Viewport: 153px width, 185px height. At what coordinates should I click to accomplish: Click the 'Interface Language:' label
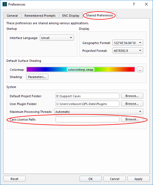coord(24,38)
